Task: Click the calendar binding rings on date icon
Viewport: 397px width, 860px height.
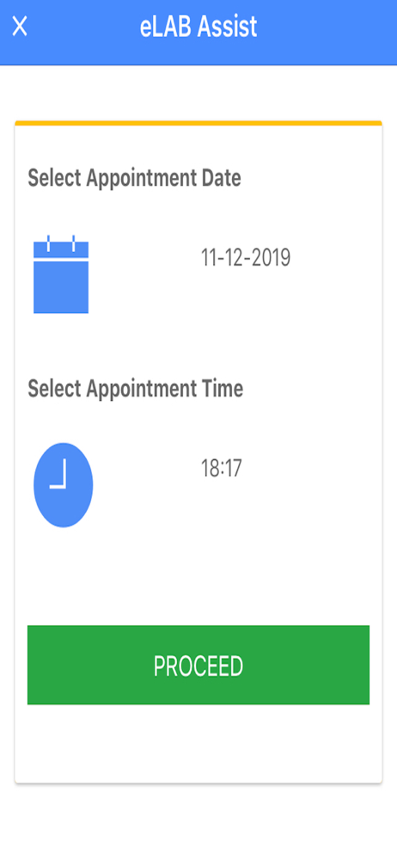Action: click(x=61, y=243)
